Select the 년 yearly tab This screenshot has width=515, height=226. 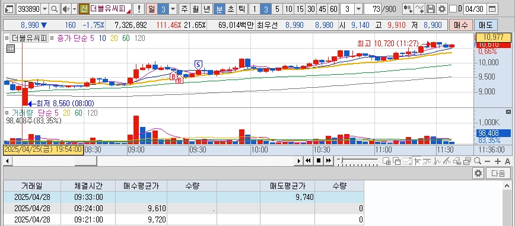coord(207,9)
